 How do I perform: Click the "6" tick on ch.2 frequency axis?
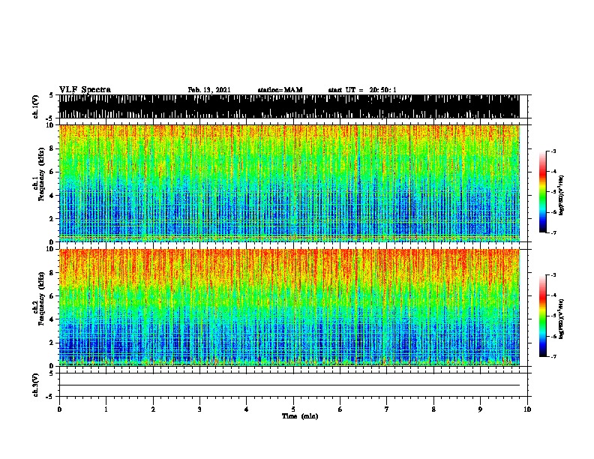click(52, 296)
